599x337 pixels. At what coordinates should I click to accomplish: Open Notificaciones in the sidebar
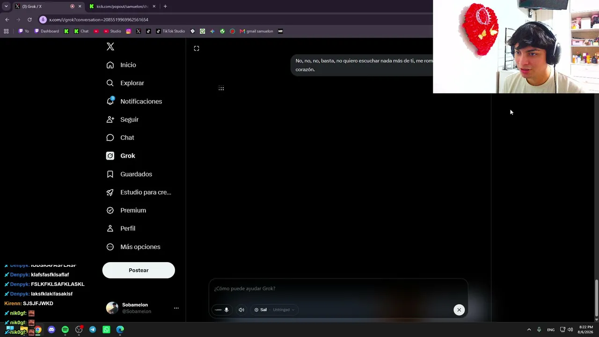pyautogui.click(x=134, y=102)
